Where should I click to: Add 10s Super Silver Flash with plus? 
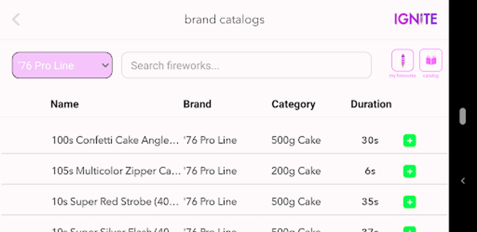[409, 229]
